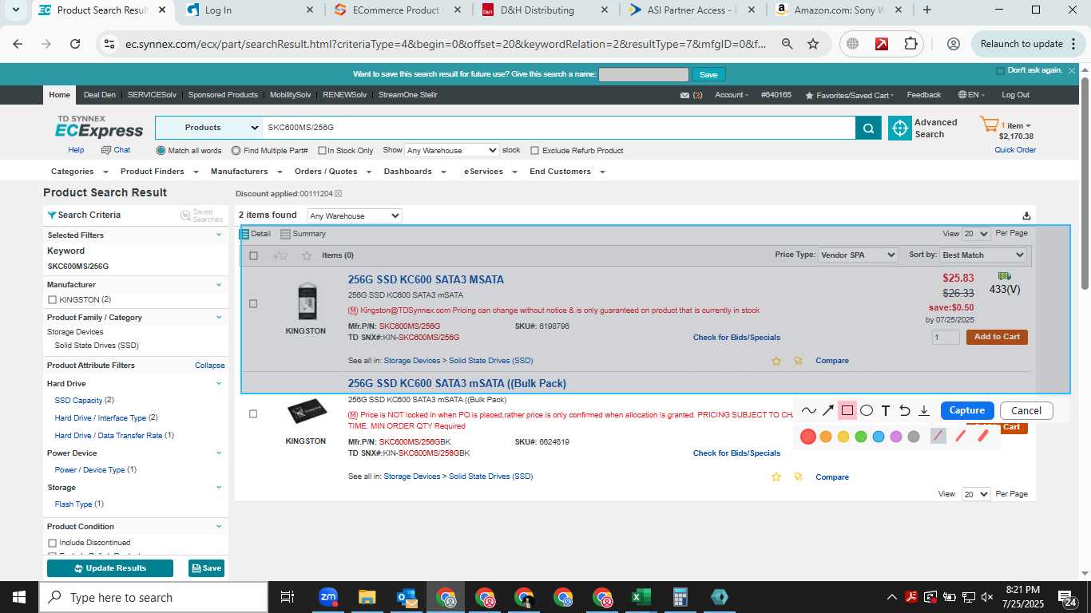The width and height of the screenshot is (1091, 613).
Task: Open the shopping cart icon
Action: (x=990, y=125)
